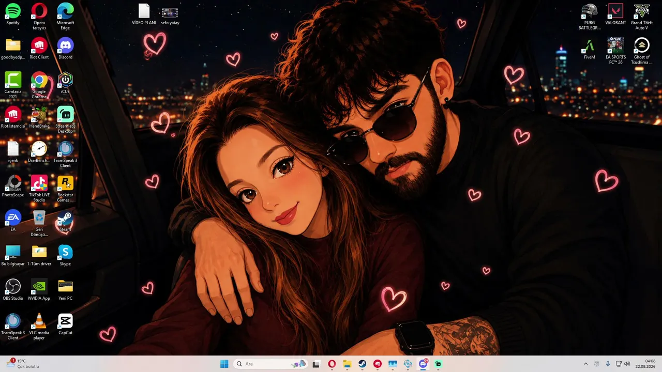This screenshot has height=372, width=662.
Task: Select the Camtasia 2021 shortcut
Action: tap(13, 86)
